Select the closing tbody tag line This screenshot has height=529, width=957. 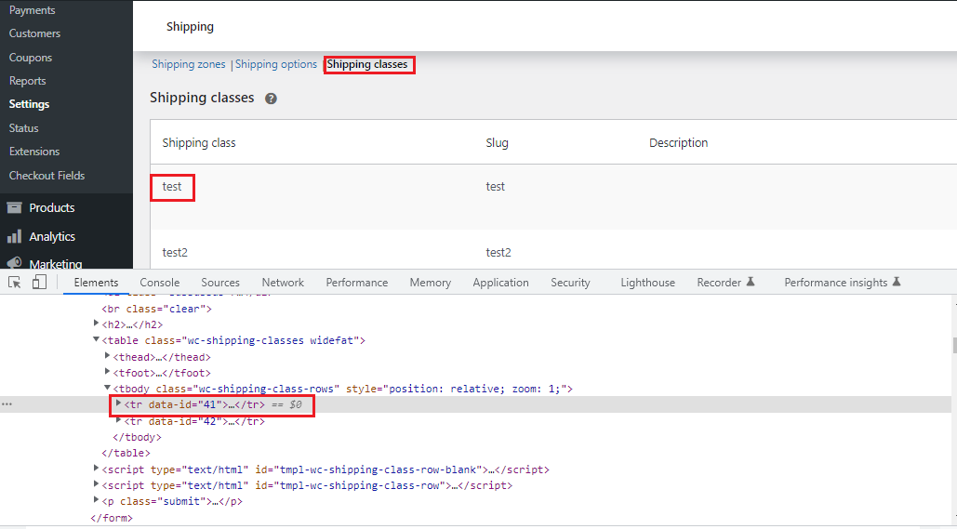[138, 437]
